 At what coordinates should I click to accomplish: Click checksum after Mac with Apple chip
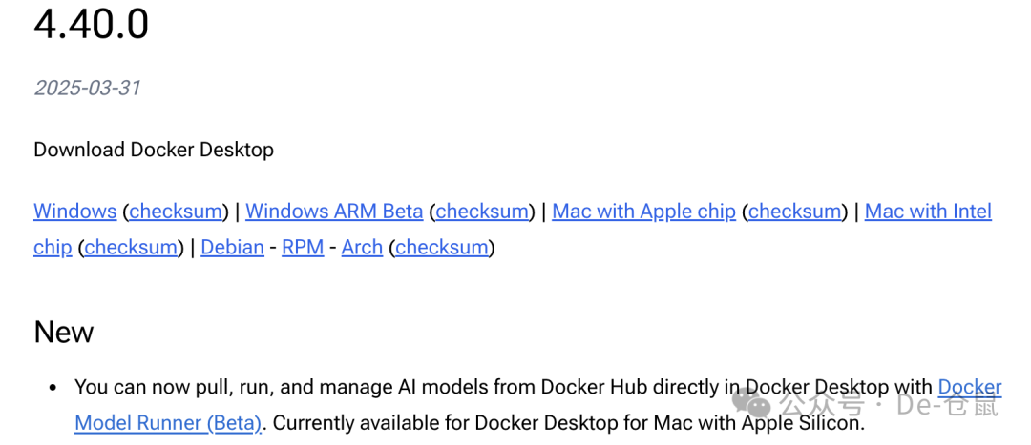[794, 212]
